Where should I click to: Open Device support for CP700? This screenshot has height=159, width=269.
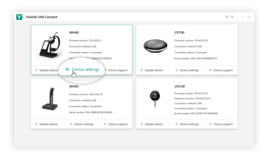(221, 70)
